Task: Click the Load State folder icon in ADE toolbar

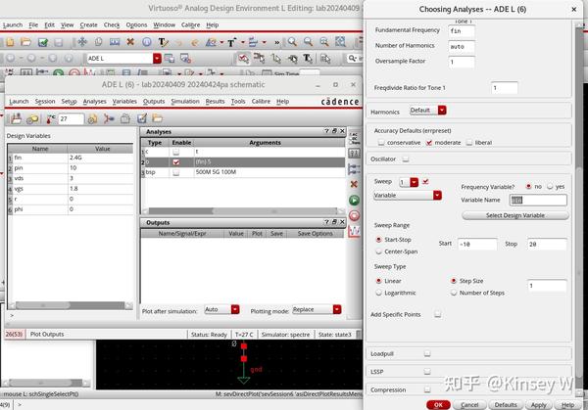Action: (x=158, y=118)
